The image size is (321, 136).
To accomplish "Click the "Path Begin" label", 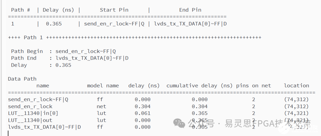I will (x=27, y=51).
